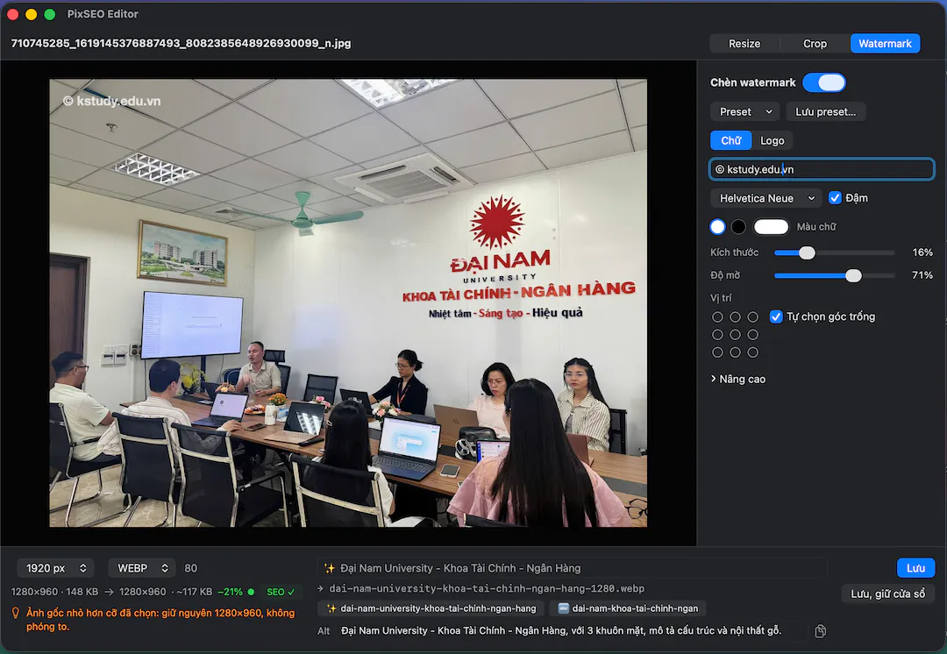
Task: Click the 71% opacity value
Action: coord(922,275)
